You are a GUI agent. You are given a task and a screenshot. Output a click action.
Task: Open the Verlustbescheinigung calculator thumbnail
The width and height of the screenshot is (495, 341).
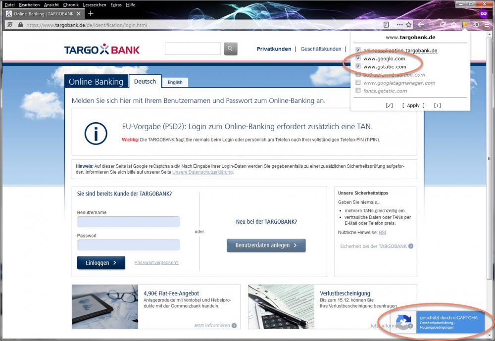pos(281,306)
